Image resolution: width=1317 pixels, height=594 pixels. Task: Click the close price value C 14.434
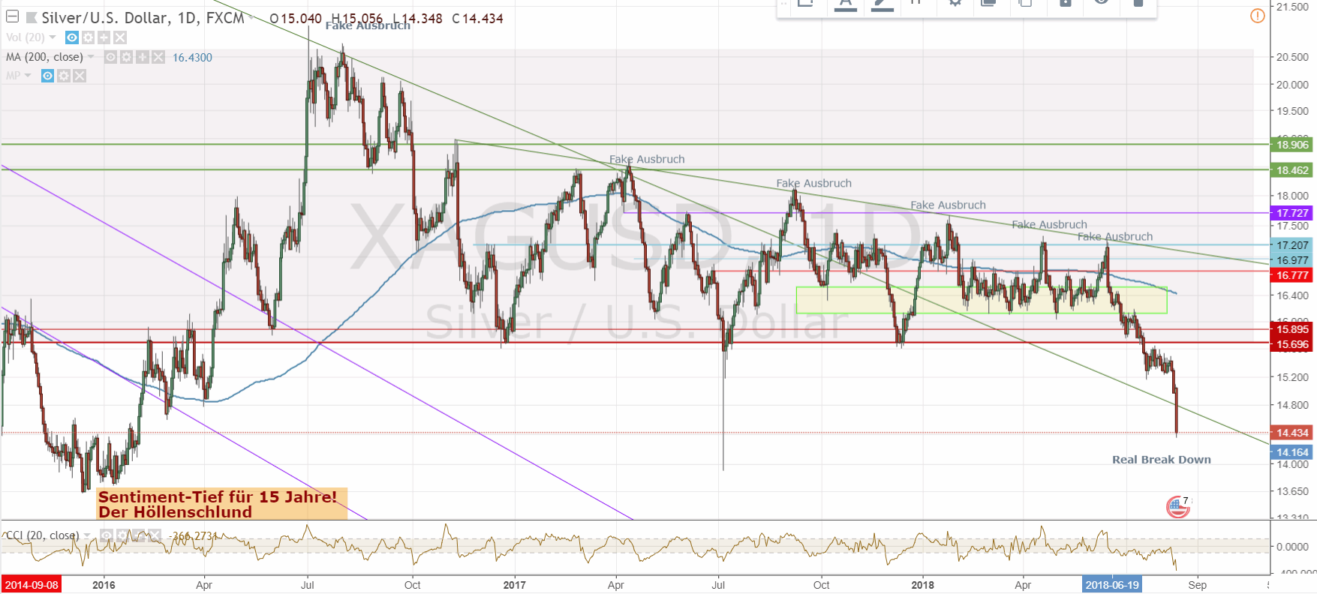tap(477, 18)
